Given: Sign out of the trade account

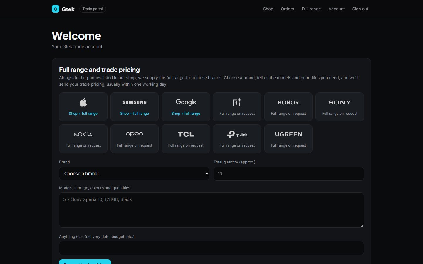Looking at the screenshot, I should click(360, 9).
